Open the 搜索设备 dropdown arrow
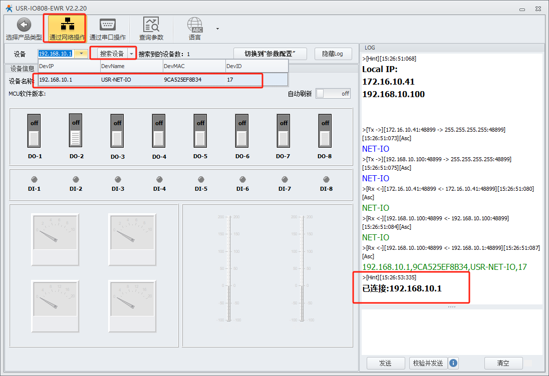The width and height of the screenshot is (549, 376). click(132, 54)
